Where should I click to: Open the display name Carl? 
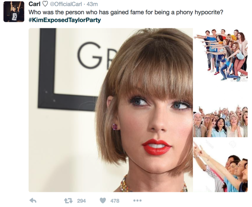[x=34, y=4]
